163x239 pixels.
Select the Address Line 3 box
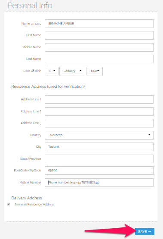pyautogui.click(x=99, y=123)
